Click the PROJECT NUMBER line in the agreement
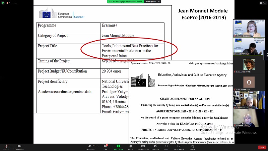The width and height of the screenshot is (268, 151). [182, 130]
